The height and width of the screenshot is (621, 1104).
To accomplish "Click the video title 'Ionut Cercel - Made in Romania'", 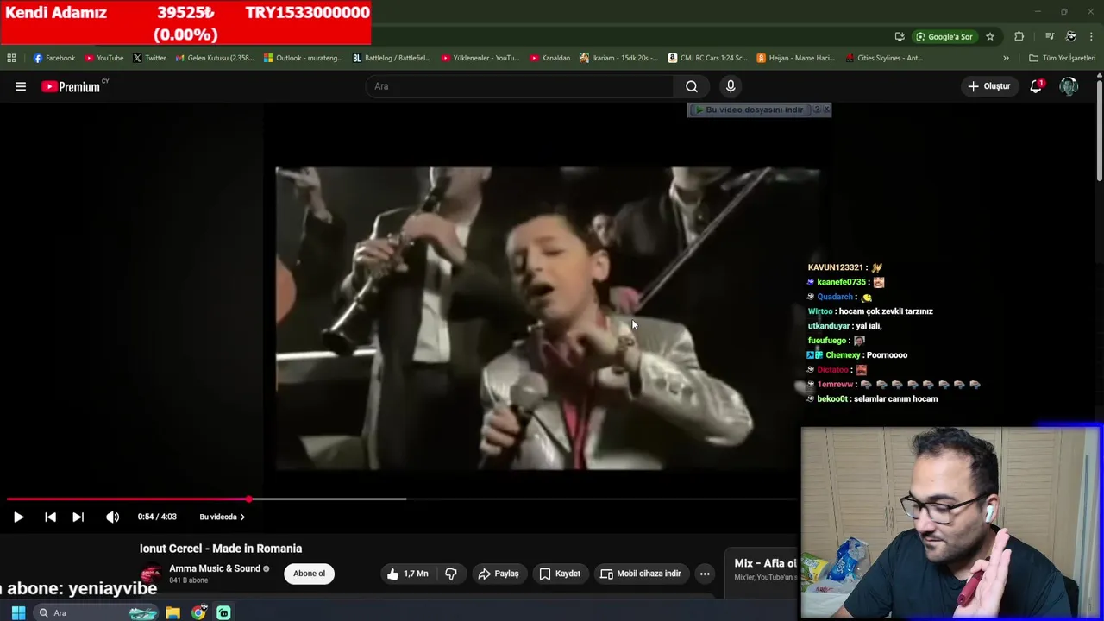I will point(221,549).
